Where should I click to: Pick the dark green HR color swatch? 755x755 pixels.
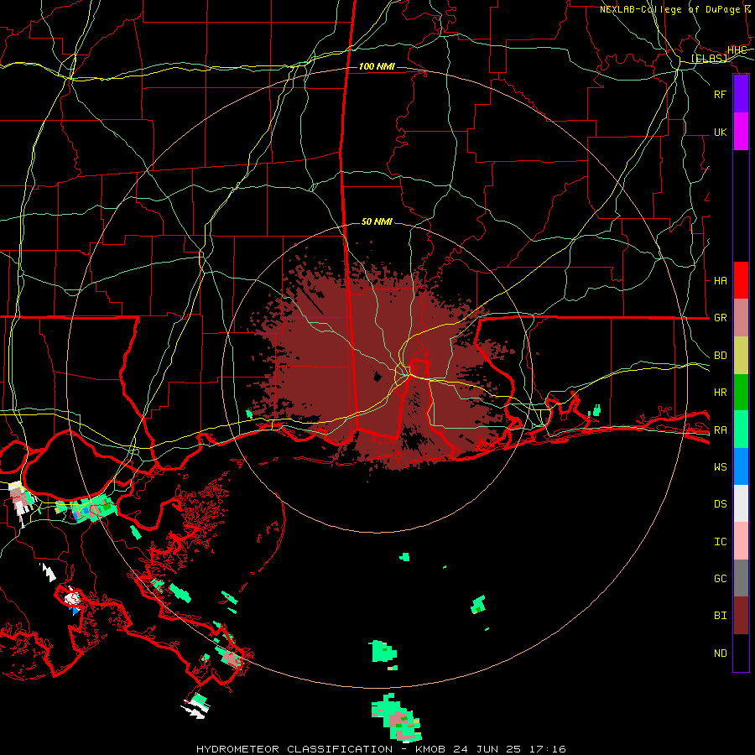741,392
